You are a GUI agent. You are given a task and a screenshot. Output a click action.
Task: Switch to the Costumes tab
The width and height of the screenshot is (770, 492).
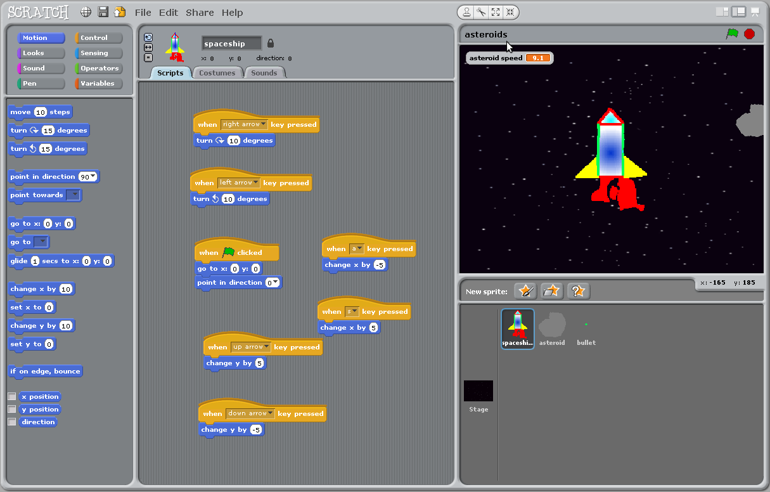[x=218, y=72]
